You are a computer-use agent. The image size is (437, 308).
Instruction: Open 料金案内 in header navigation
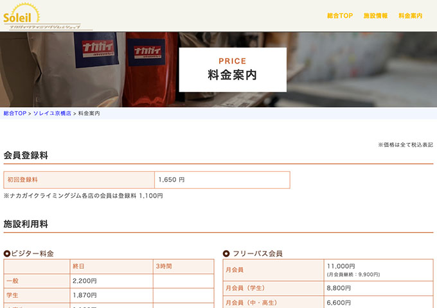[410, 16]
